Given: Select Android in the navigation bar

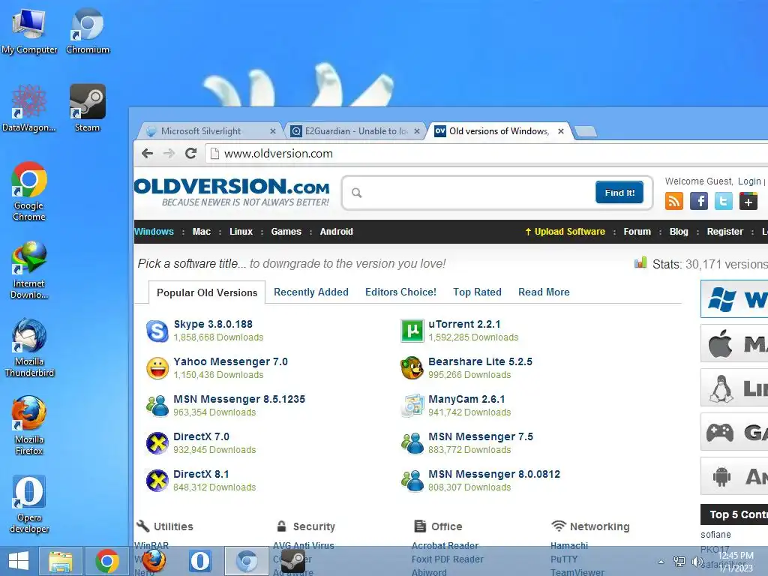Looking at the screenshot, I should pos(336,232).
